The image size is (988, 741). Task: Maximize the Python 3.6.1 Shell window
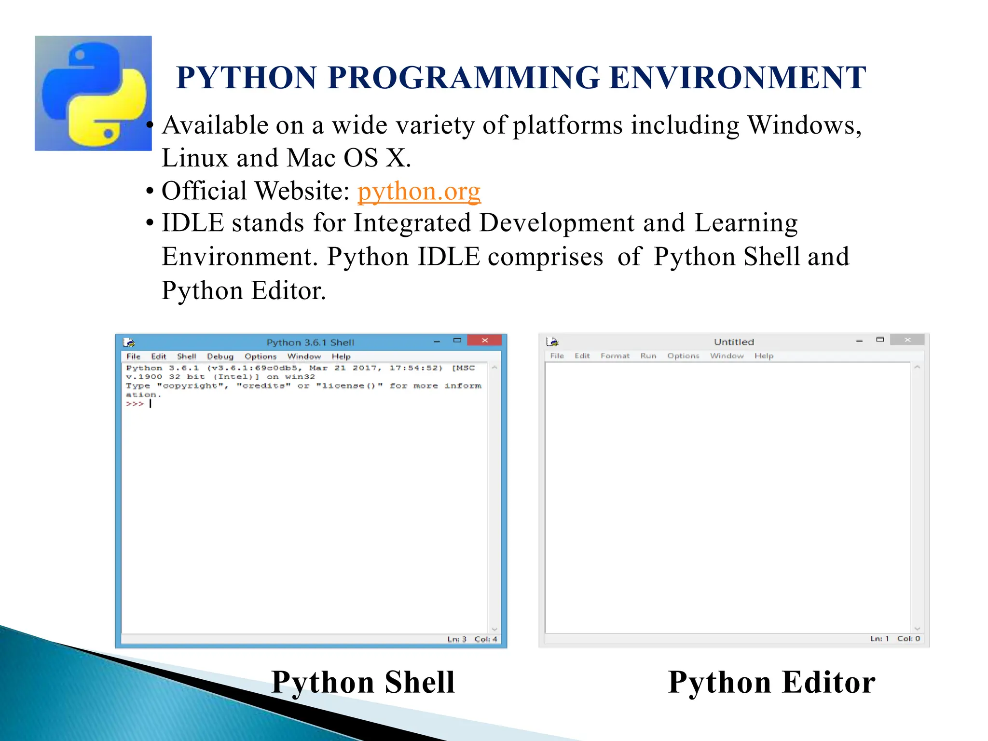[457, 341]
